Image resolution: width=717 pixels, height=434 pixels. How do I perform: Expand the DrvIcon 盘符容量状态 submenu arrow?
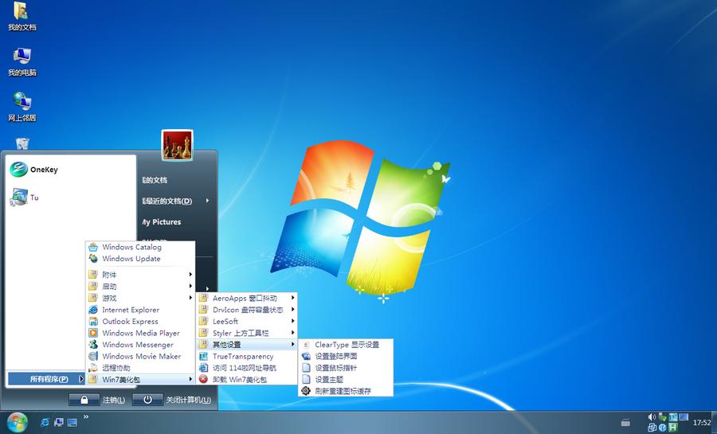click(292, 310)
